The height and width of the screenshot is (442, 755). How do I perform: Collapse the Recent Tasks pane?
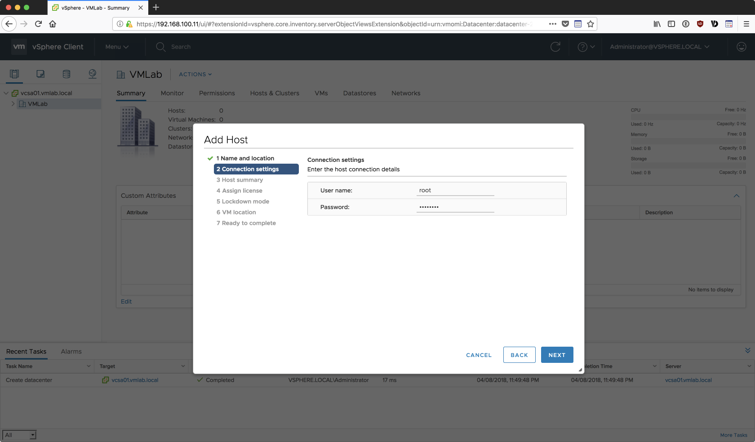(747, 351)
